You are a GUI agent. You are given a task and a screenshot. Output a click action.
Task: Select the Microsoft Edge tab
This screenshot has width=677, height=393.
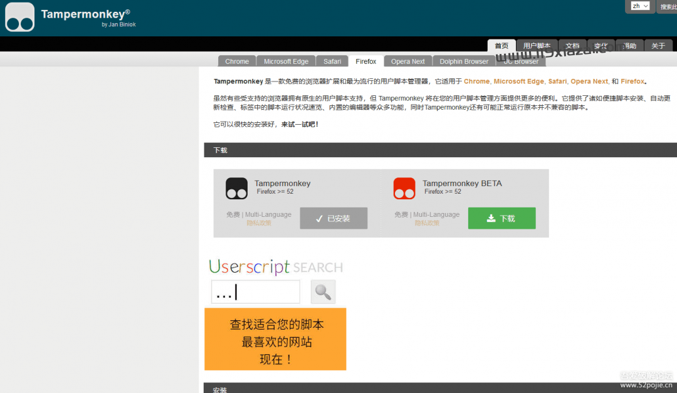[x=286, y=61]
